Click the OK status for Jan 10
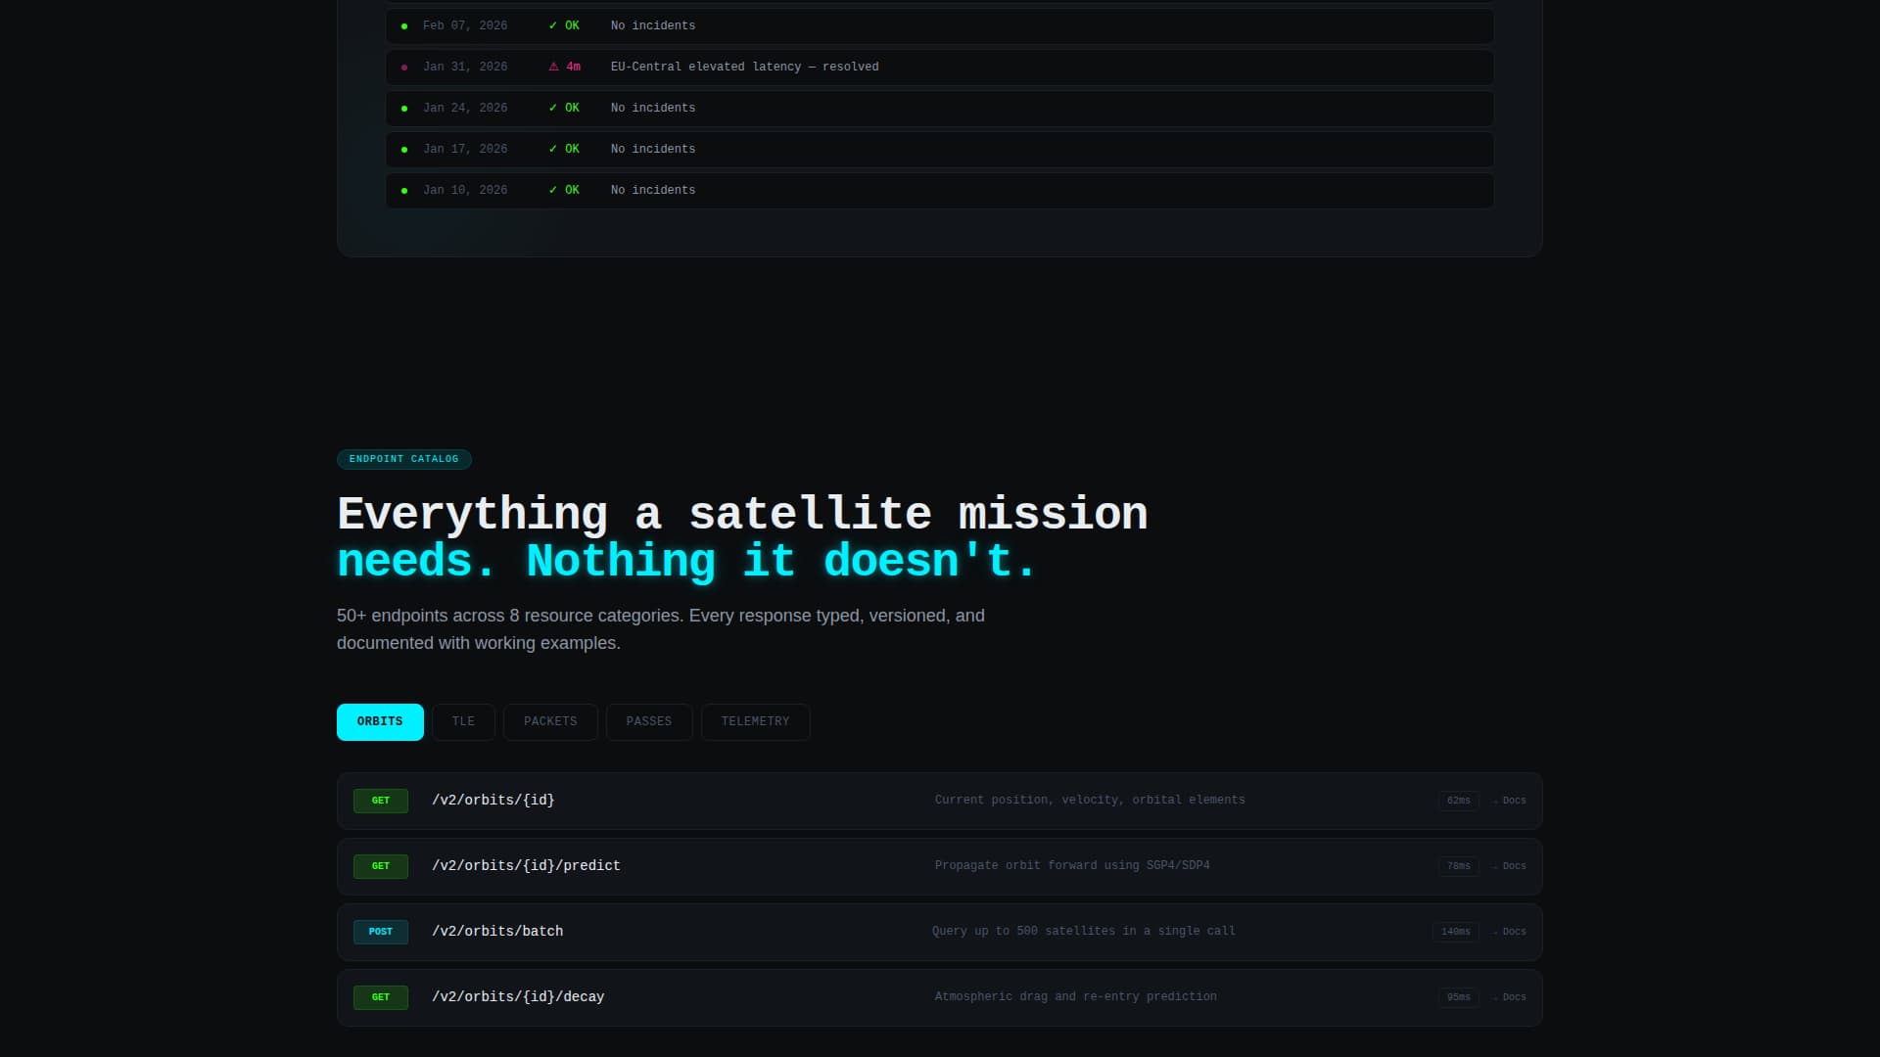 pyautogui.click(x=564, y=191)
